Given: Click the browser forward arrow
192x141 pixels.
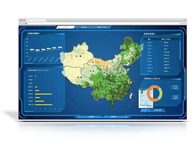Looking at the screenshot, I should point(23,23).
